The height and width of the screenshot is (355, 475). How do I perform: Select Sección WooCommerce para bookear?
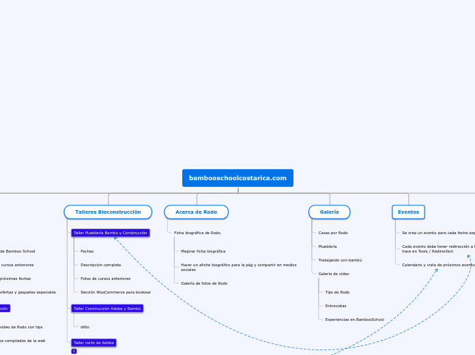115,292
